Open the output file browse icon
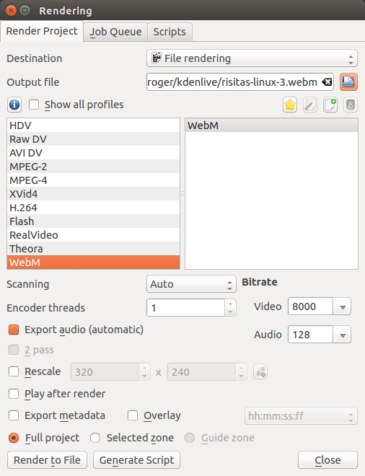Image resolution: width=365 pixels, height=476 pixels. pyautogui.click(x=348, y=82)
